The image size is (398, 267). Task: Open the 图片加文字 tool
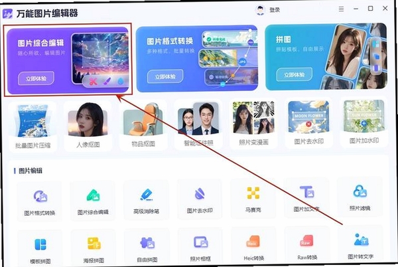click(x=306, y=198)
